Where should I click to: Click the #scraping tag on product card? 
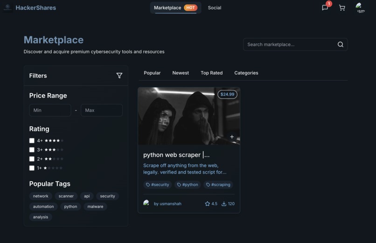218,185
